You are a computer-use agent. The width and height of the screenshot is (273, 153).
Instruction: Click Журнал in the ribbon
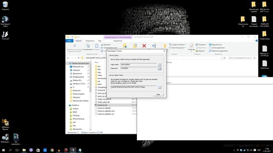pos(200,51)
